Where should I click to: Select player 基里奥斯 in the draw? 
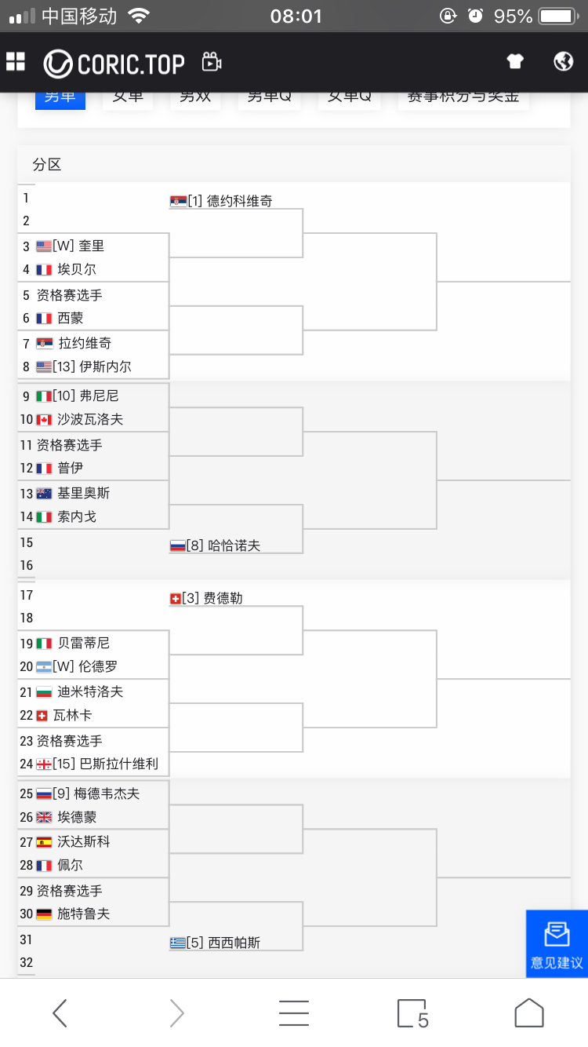(84, 493)
